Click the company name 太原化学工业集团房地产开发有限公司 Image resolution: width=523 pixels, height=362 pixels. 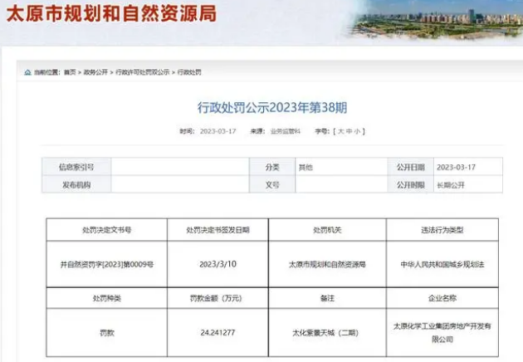point(442,332)
